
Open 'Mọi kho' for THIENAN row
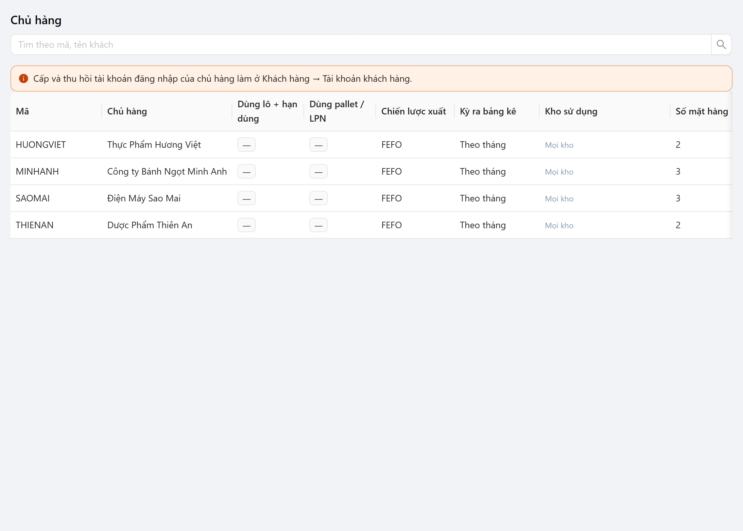click(559, 225)
